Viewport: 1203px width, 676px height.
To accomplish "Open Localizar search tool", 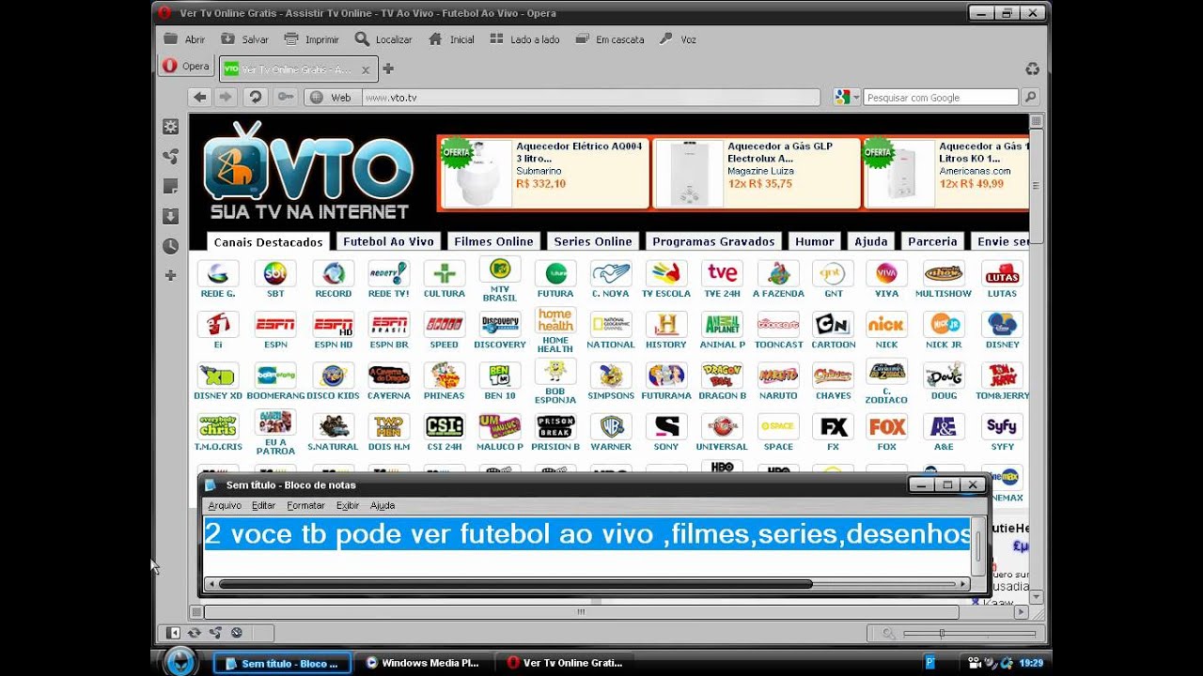I will point(383,39).
